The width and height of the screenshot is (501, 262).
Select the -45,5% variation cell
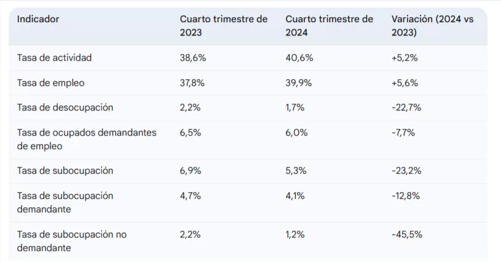click(x=407, y=234)
